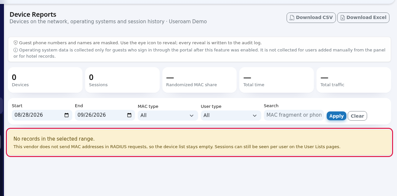Open calendar picker for End date
Screen dimensions: 397x196
coord(129,115)
